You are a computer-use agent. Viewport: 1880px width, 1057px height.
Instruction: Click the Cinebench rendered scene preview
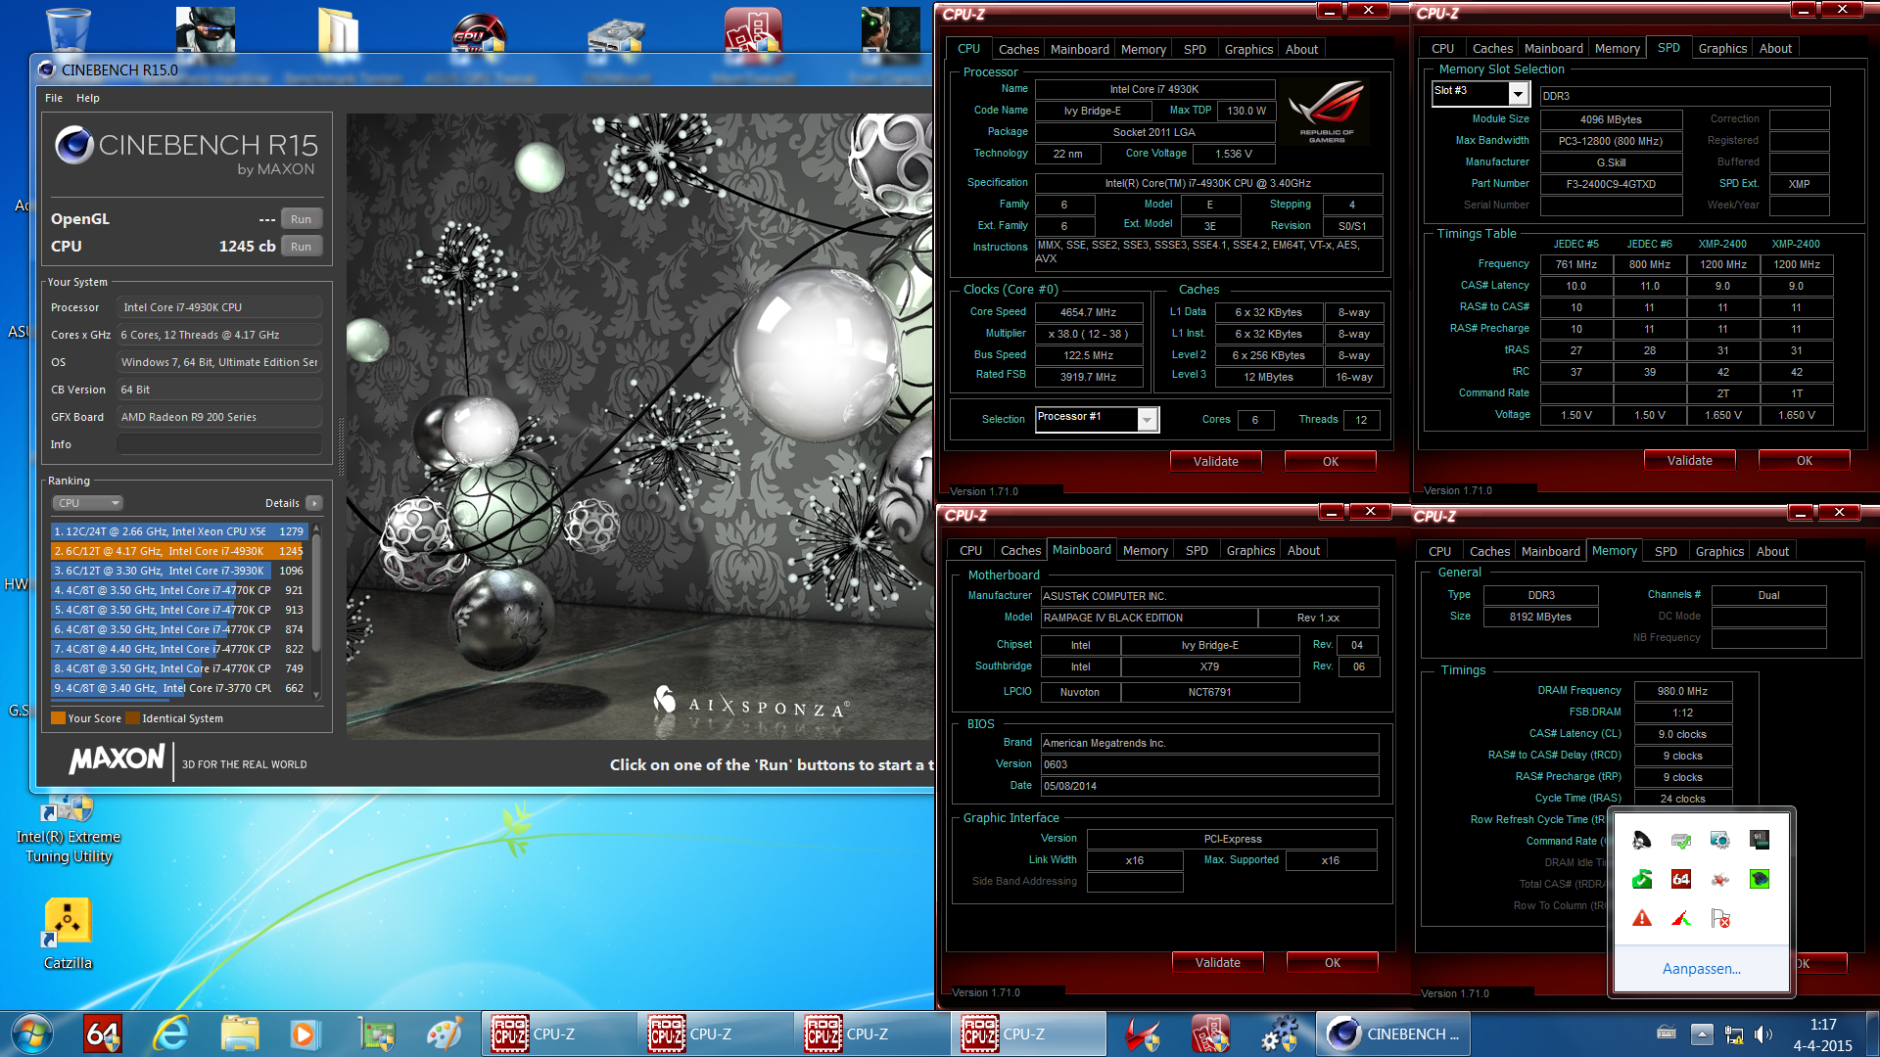point(639,426)
